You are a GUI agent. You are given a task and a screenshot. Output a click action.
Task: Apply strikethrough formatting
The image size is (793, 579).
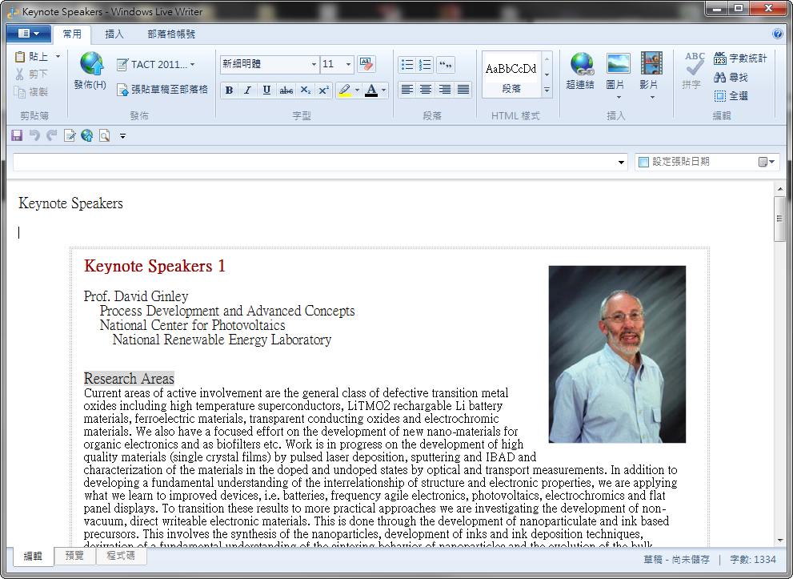click(x=286, y=90)
